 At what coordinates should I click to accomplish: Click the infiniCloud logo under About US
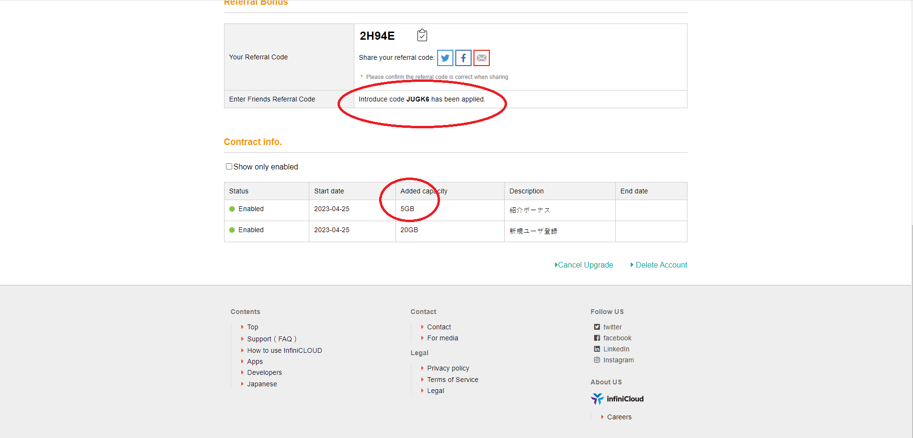coord(617,399)
